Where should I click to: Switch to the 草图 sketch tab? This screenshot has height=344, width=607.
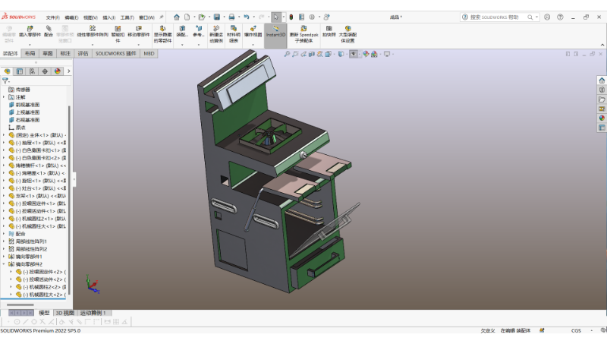(48, 53)
